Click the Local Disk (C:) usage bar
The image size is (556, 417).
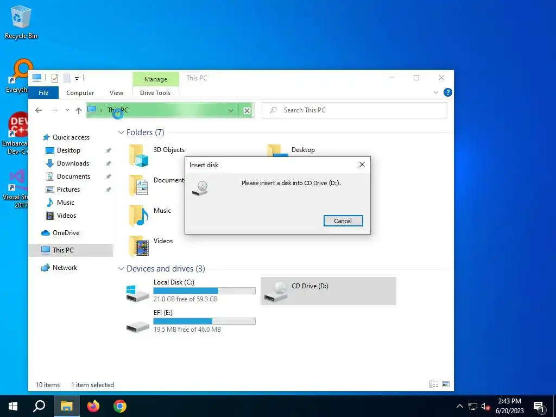click(x=204, y=291)
